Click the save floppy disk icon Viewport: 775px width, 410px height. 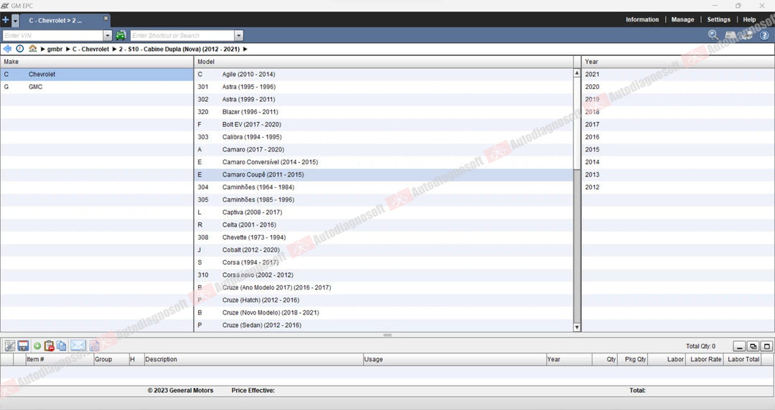[23, 345]
